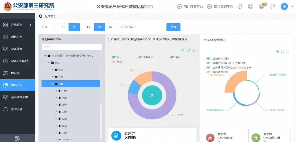Open 触发器 in sidebar
Image resolution: width=296 pixels, height=142 pixels.
(18, 73)
